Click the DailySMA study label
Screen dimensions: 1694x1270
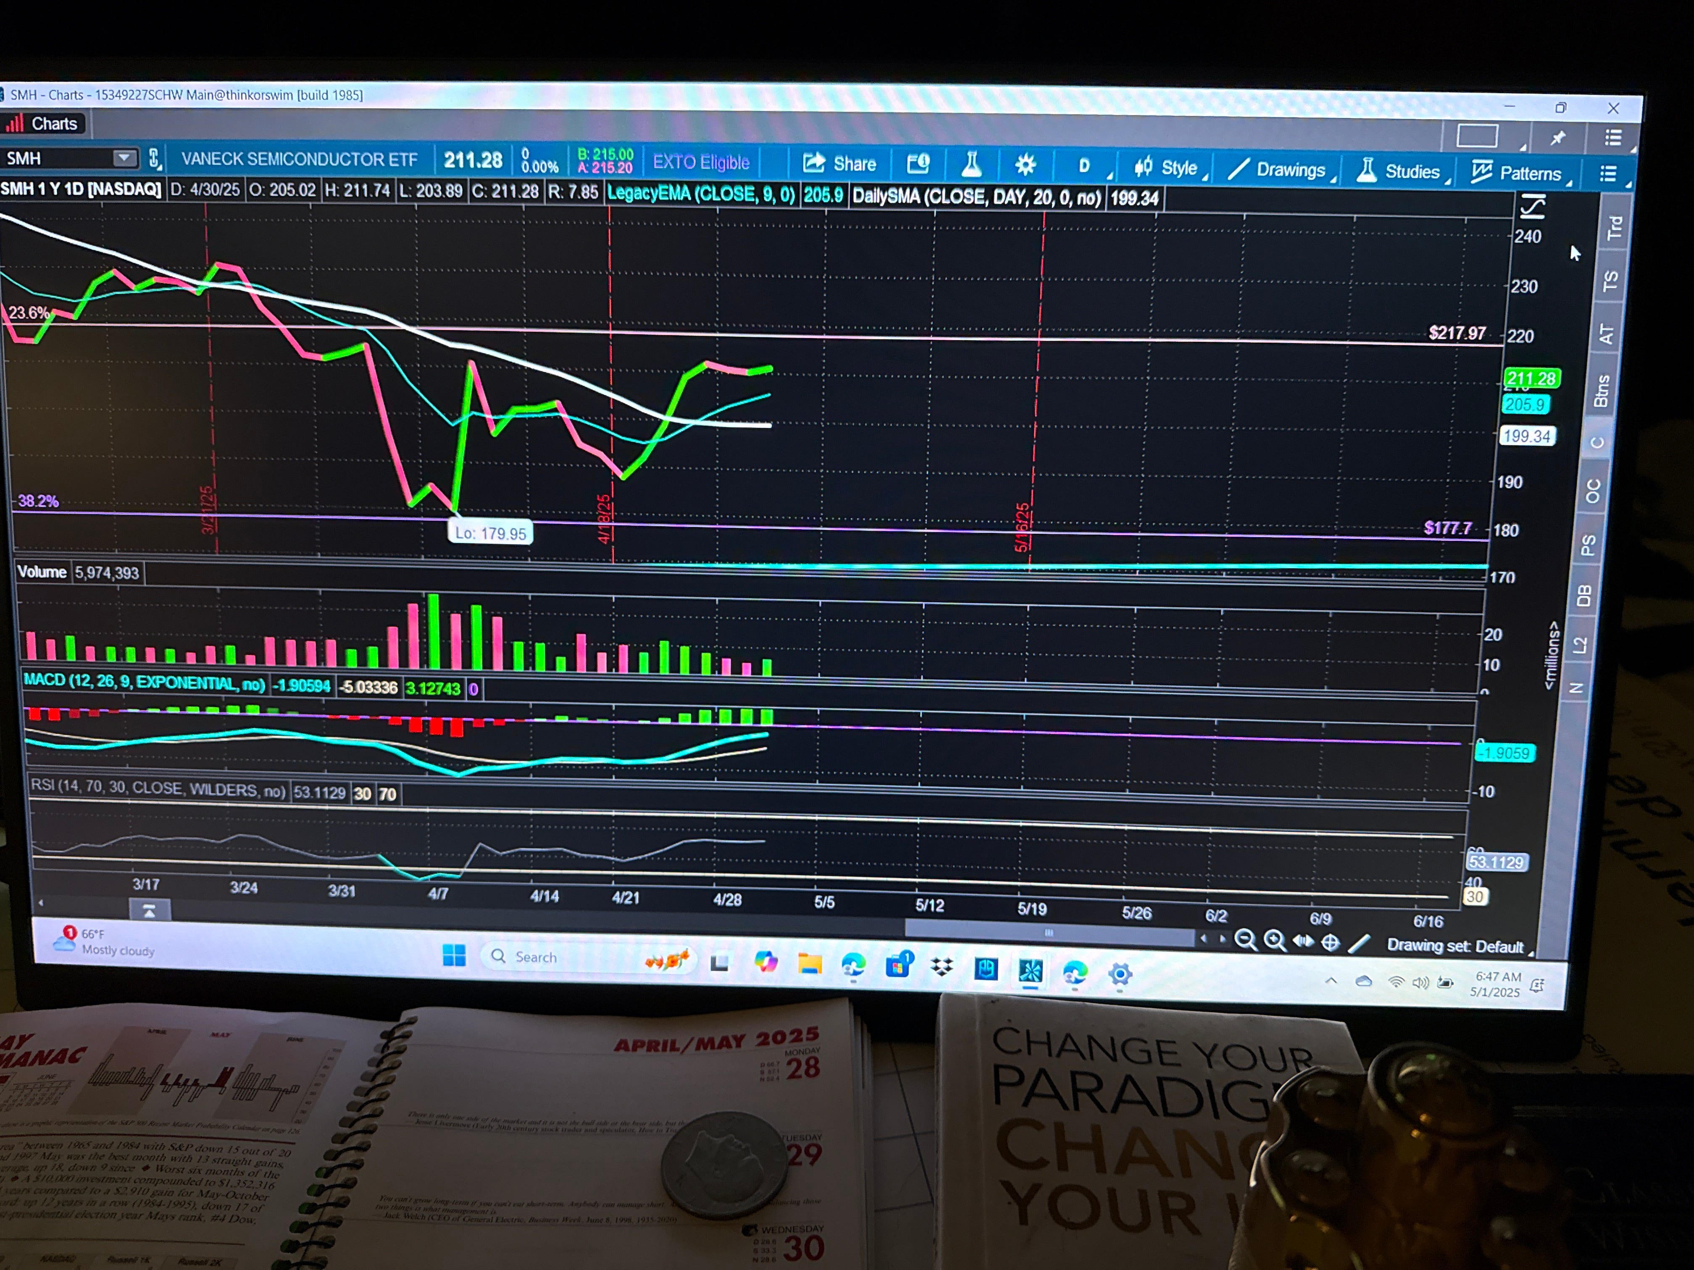click(x=976, y=197)
